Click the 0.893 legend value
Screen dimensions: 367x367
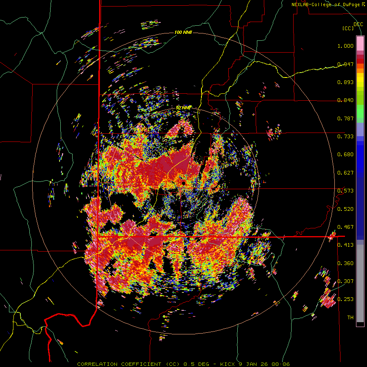(345, 82)
